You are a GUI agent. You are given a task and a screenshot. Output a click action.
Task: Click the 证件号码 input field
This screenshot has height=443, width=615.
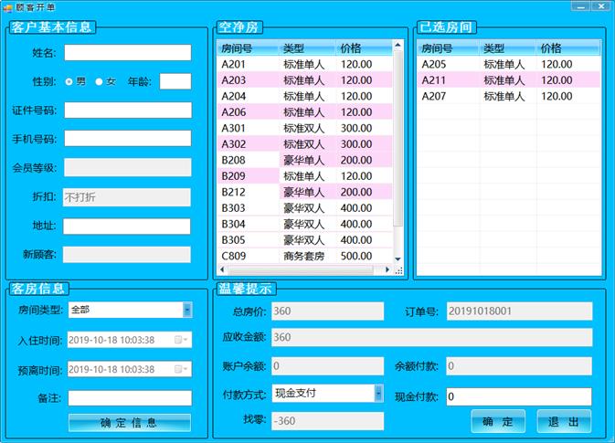(128, 111)
